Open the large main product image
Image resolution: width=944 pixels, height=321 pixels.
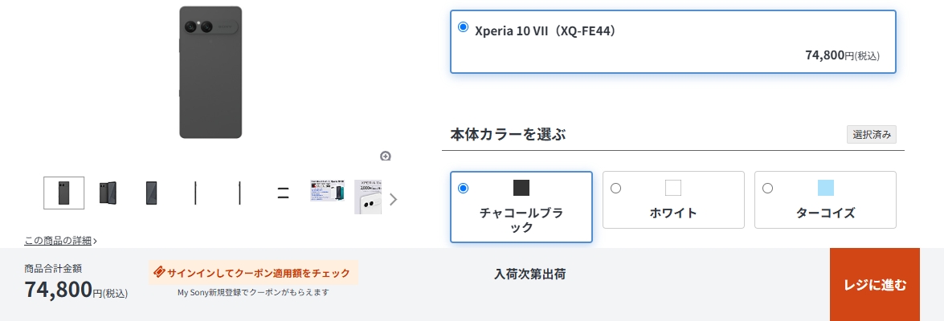point(210,72)
